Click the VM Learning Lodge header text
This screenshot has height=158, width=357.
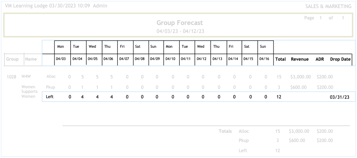26,6
